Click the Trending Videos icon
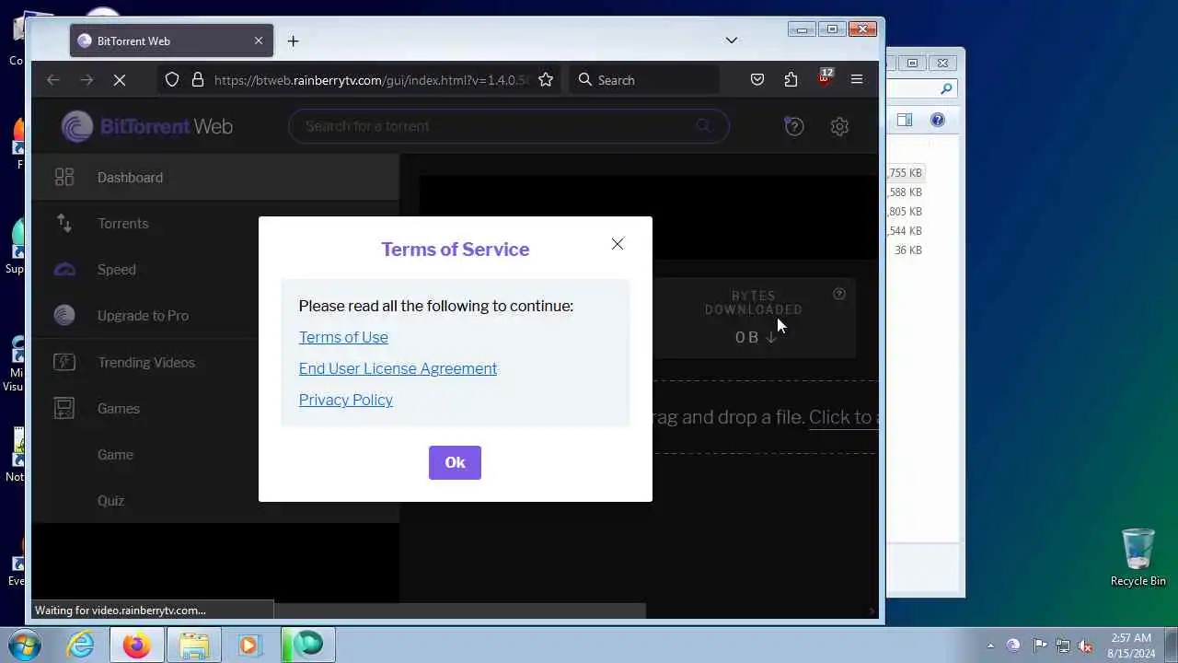This screenshot has width=1178, height=663. click(64, 362)
